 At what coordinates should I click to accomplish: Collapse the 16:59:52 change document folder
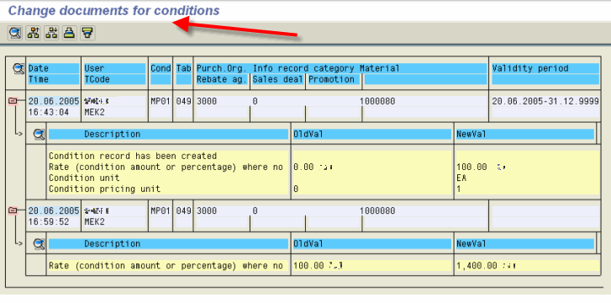click(13, 211)
